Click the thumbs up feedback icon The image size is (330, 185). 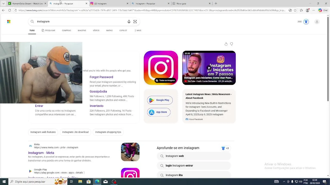[x=226, y=44]
